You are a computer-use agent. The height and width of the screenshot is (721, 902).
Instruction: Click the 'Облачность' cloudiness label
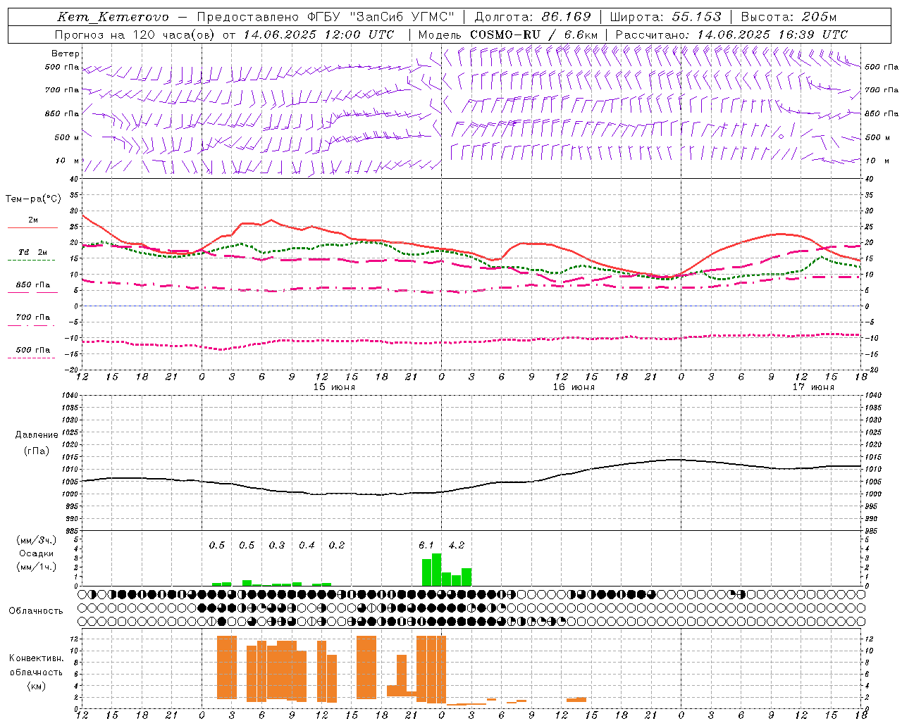pos(36,611)
